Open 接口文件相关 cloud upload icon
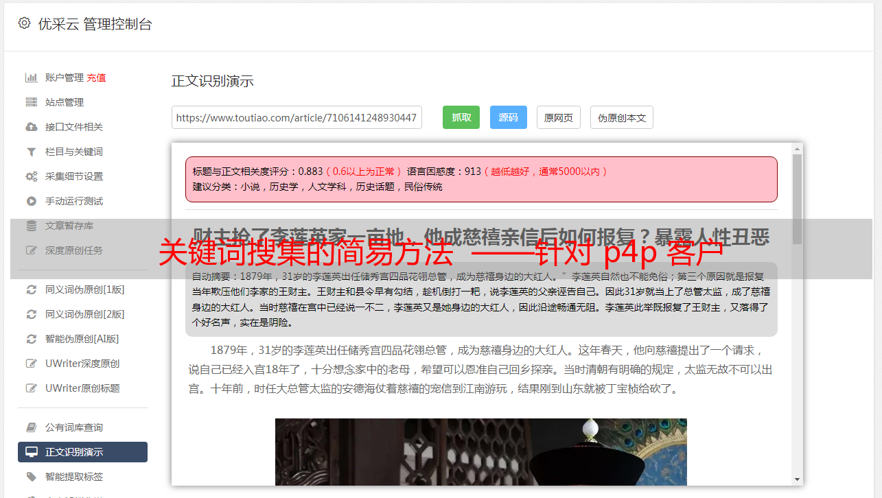The height and width of the screenshot is (498, 882). [31, 127]
